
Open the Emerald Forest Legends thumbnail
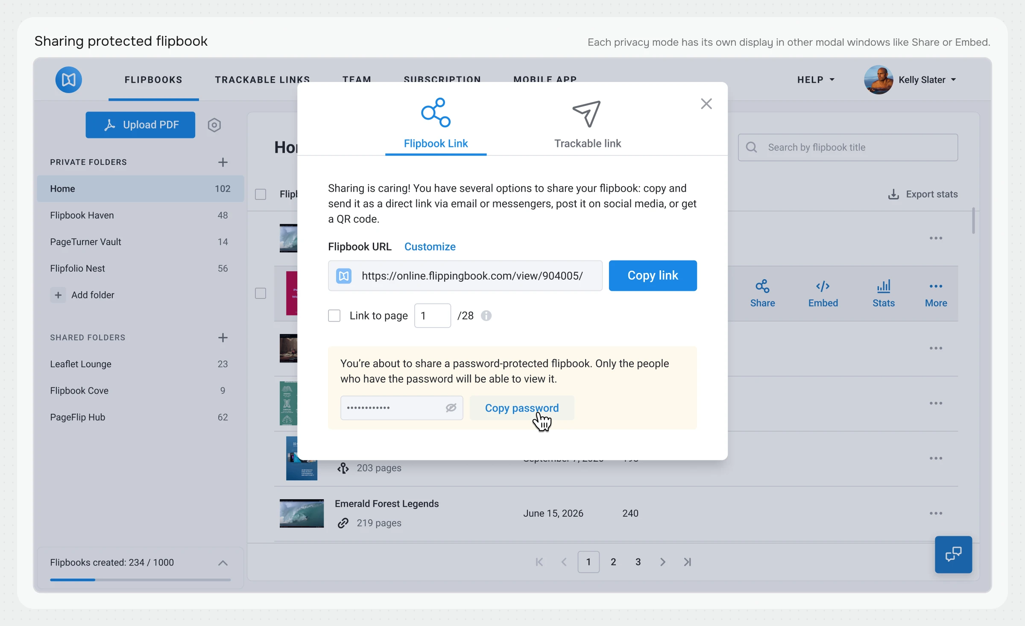[x=302, y=513]
